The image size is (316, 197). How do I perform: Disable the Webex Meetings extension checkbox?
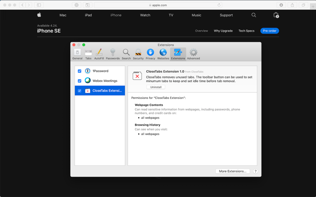[79, 81]
